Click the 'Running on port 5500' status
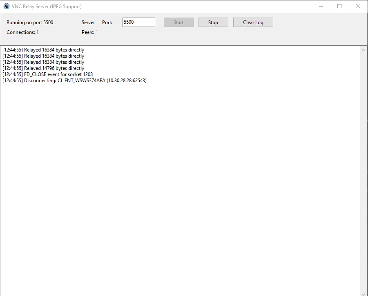The image size is (368, 296). 30,22
